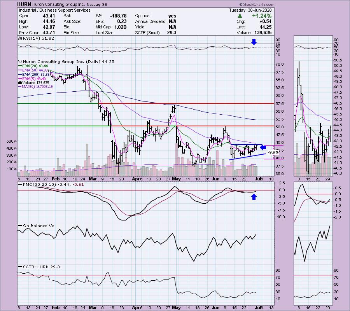
Task: Click the 57.5 price axis label
Action: click(x=280, y=104)
